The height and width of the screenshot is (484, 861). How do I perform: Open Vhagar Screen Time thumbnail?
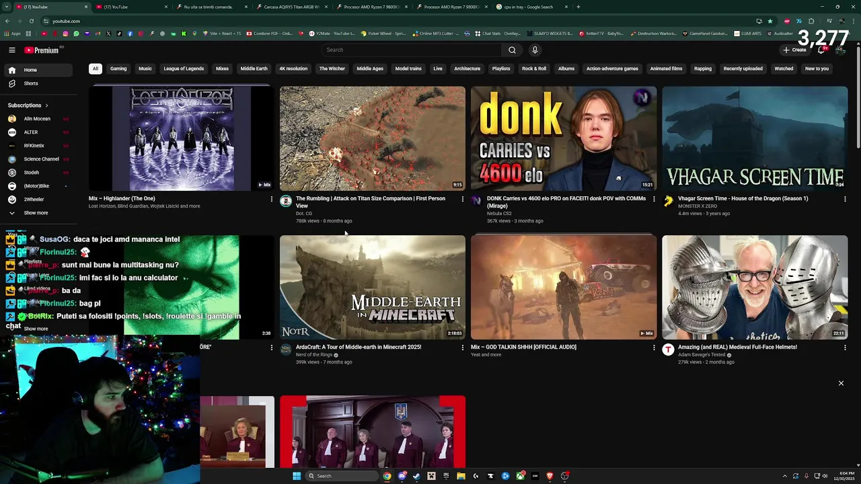tap(755, 138)
